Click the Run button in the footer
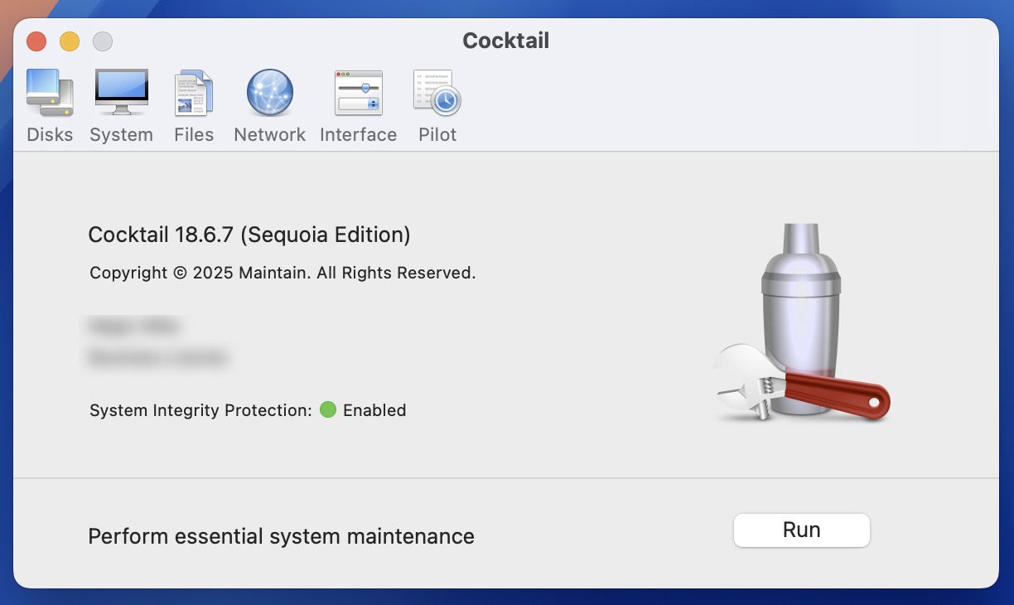Viewport: 1014px width, 605px height. pyautogui.click(x=801, y=530)
